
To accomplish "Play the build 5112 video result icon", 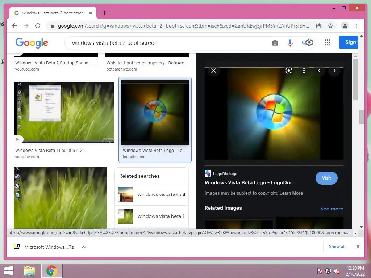I will tap(17, 139).
